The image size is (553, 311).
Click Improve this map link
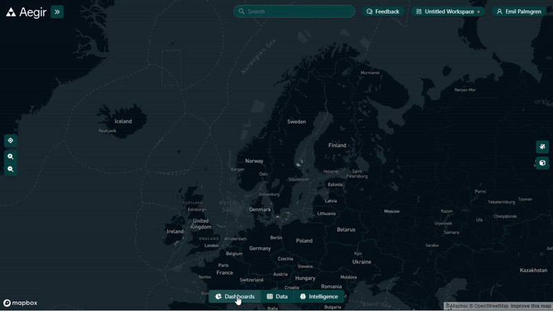[x=530, y=306]
